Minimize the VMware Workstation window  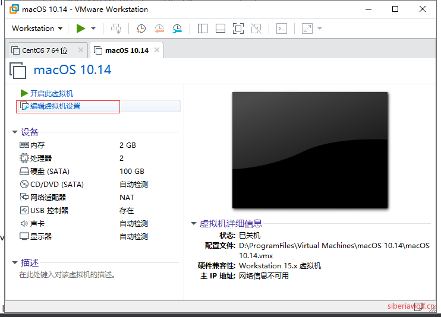(368, 9)
